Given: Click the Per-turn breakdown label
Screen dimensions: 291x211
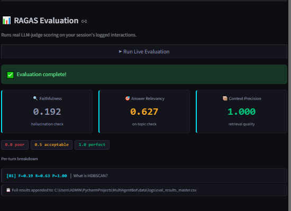Looking at the screenshot, I should [x=20, y=159].
